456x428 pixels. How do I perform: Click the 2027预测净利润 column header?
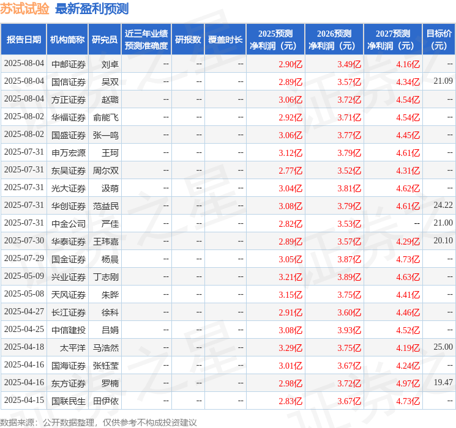(x=393, y=40)
